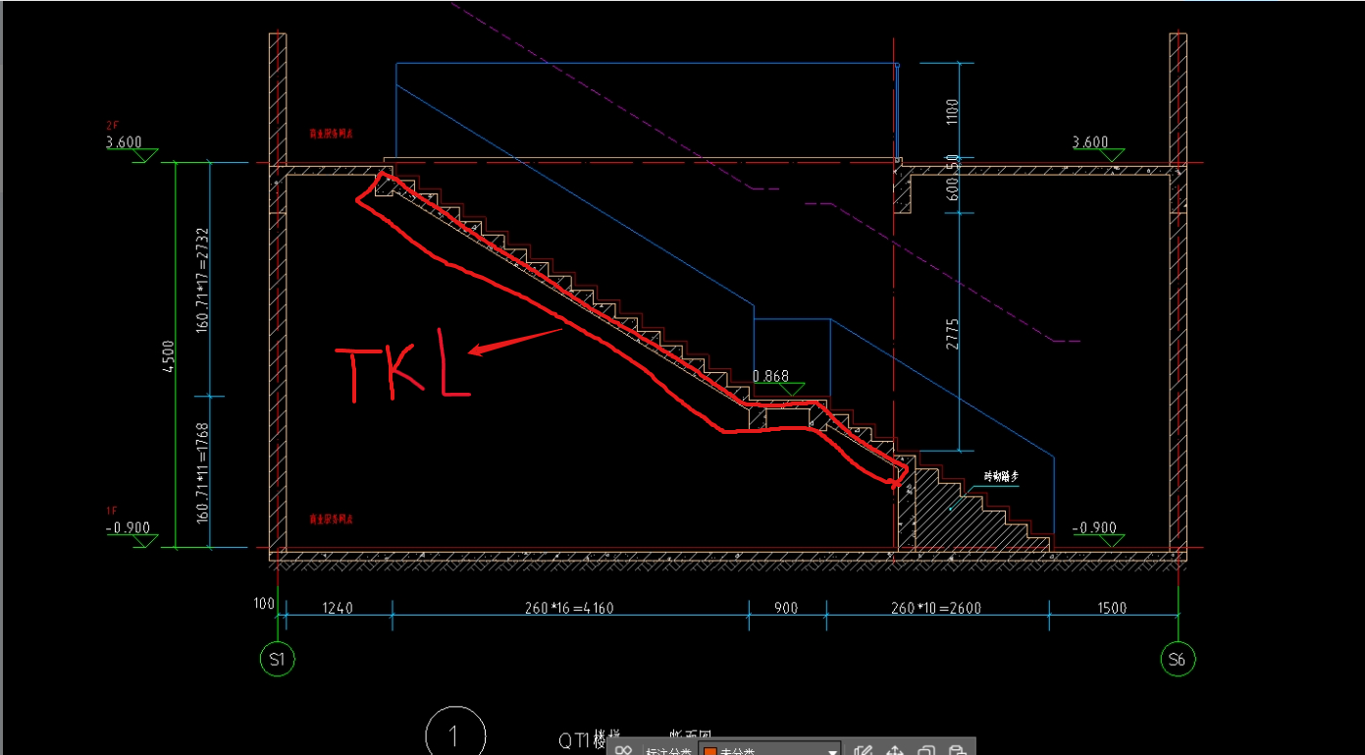Click the copy icon in annotation toolbar
1365x755 pixels.
[x=925, y=751]
